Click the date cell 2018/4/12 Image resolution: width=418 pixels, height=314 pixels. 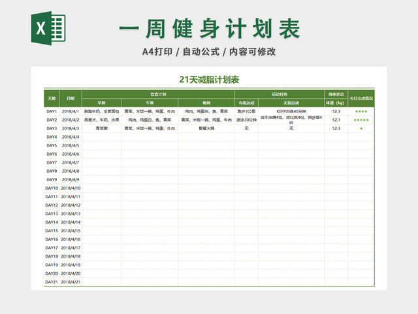(71, 205)
